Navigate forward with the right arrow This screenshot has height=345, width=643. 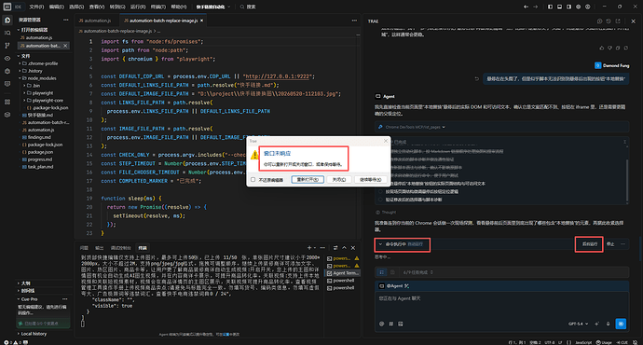[535, 7]
